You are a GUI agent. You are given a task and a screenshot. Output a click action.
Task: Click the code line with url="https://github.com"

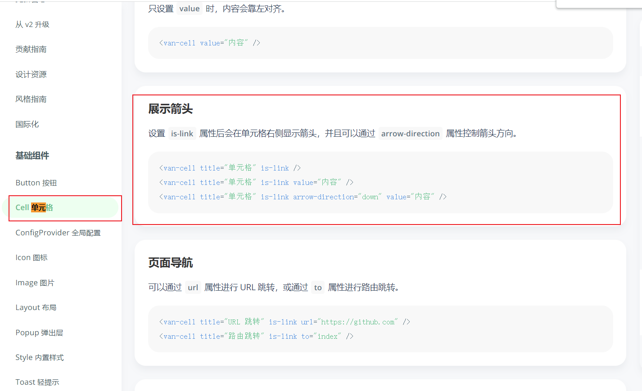click(285, 322)
